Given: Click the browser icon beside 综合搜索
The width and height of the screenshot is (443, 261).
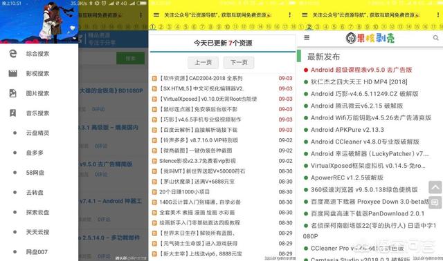Looking at the screenshot, I should click(x=12, y=54).
